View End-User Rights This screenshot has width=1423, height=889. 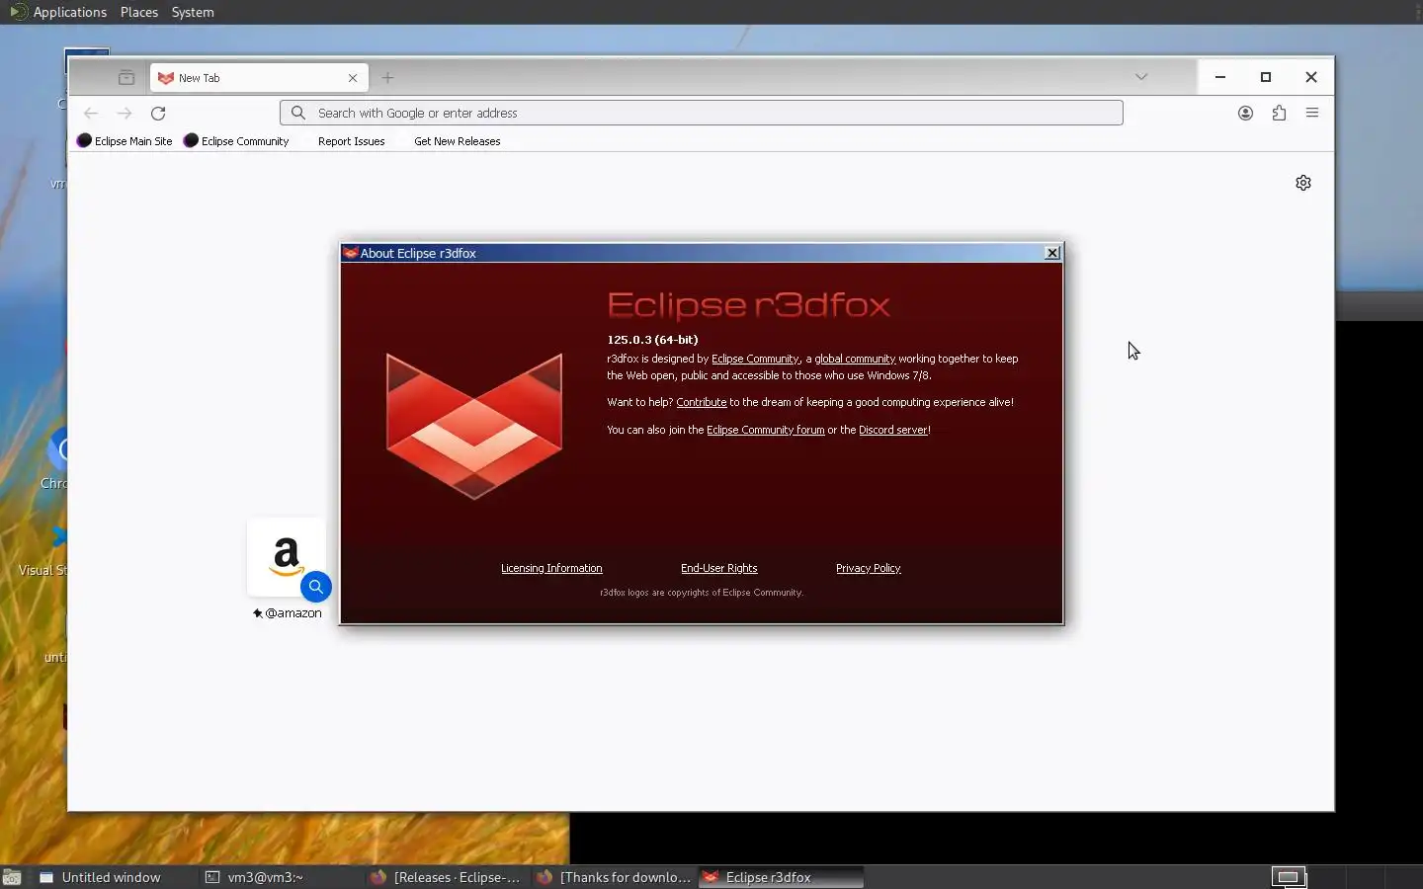pyautogui.click(x=718, y=569)
